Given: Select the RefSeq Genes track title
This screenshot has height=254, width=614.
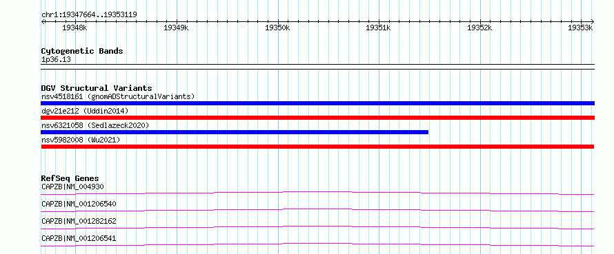Looking at the screenshot, I should tap(70, 178).
